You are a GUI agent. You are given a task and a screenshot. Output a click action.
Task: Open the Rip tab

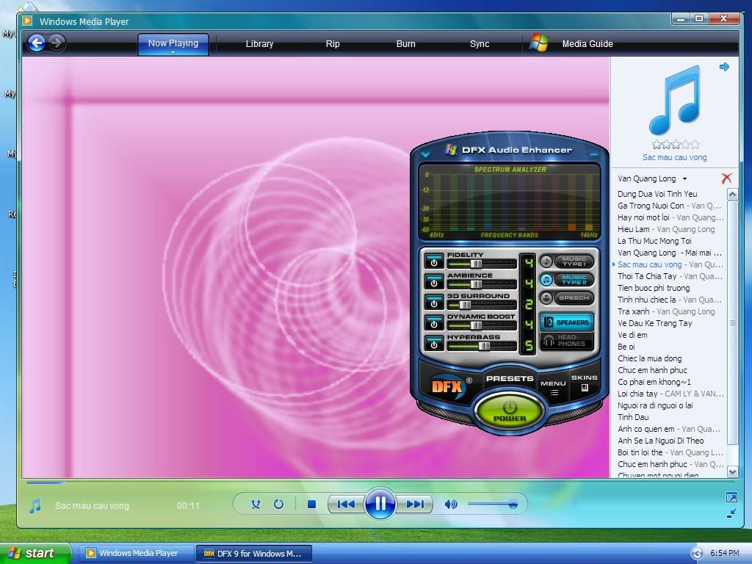pos(333,43)
